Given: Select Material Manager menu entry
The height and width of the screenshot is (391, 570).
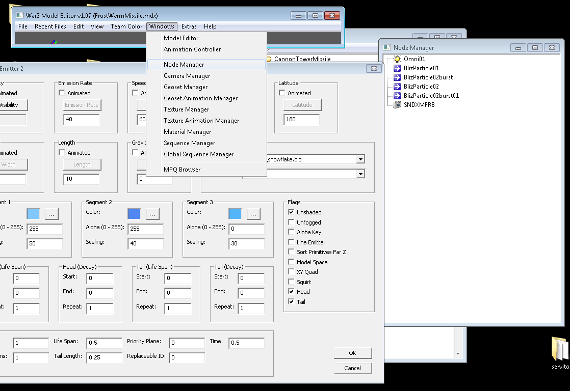Looking at the screenshot, I should 206,132.
